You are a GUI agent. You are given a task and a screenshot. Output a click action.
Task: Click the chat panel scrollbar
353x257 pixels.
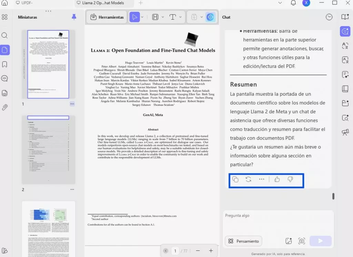(333, 196)
